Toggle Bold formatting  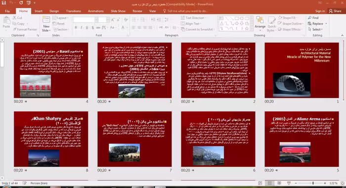76,28
